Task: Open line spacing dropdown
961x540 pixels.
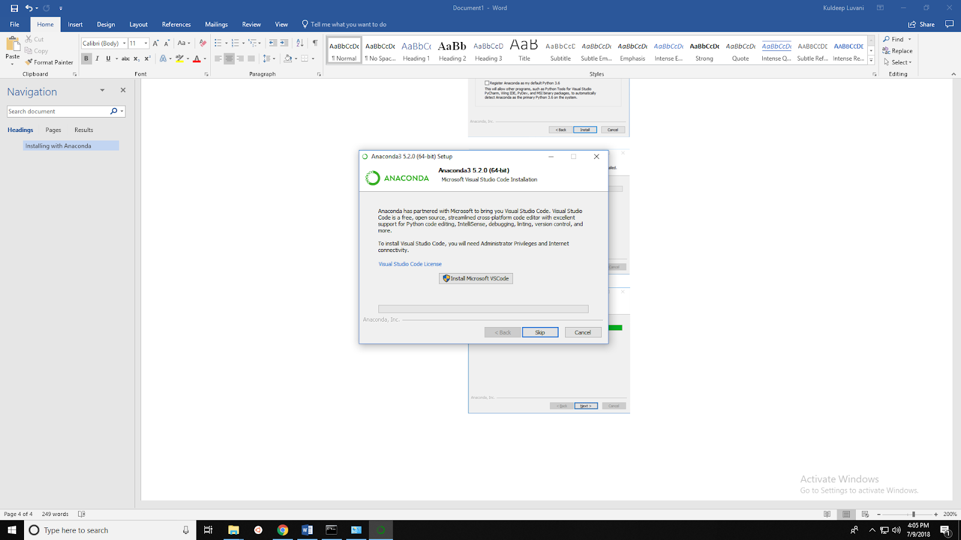Action: 269,59
